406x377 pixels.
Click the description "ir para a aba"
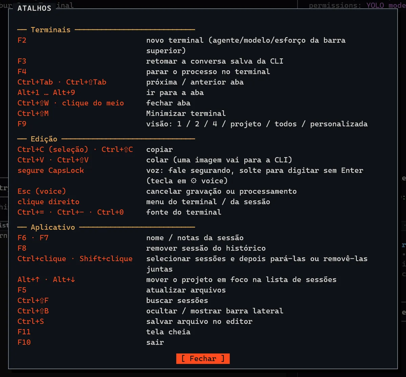(175, 93)
